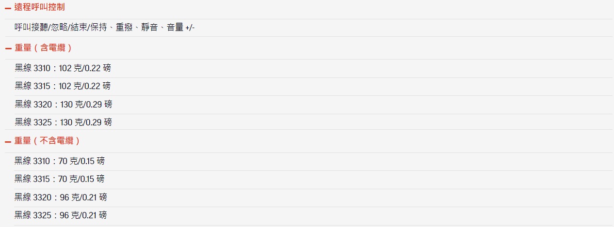The width and height of the screenshot is (614, 227).
Task: Collapse the 重量（不含電纜）section heading
Action: click(x=48, y=141)
